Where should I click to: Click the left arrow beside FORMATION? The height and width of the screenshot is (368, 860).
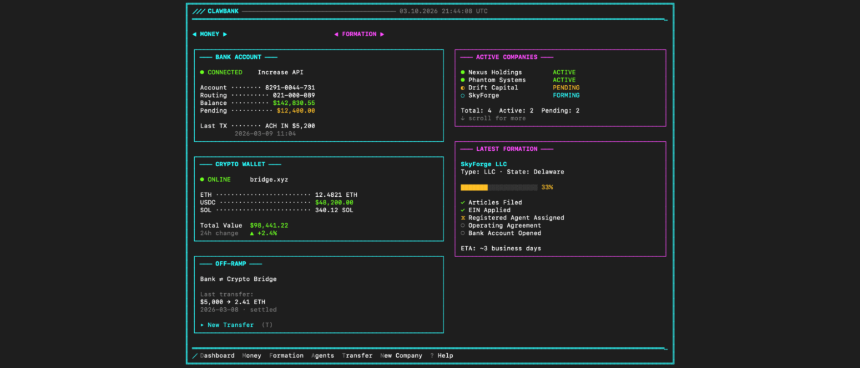click(x=336, y=34)
